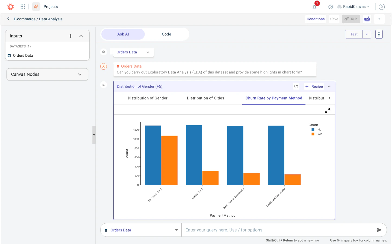The height and width of the screenshot is (244, 392).
Task: Open notifications via the bell icon
Action: [314, 7]
